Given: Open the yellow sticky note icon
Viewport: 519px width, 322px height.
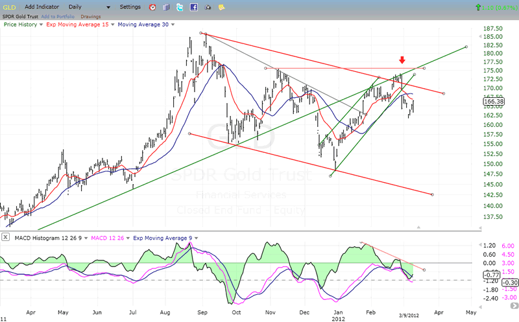Looking at the screenshot, I should pyautogui.click(x=222, y=7).
